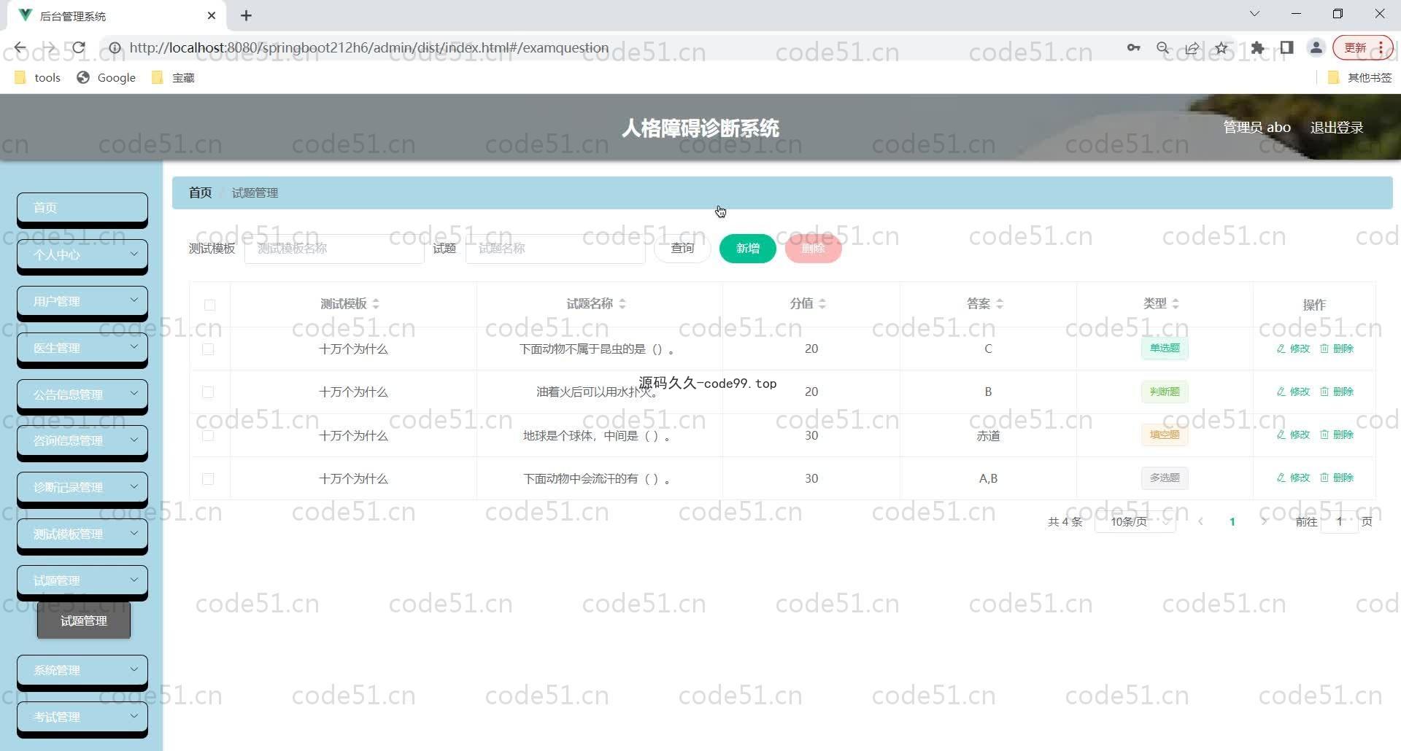Image resolution: width=1401 pixels, height=751 pixels.
Task: Delete the 下面动物中会流汗的有 question row
Action: [x=1336, y=478]
